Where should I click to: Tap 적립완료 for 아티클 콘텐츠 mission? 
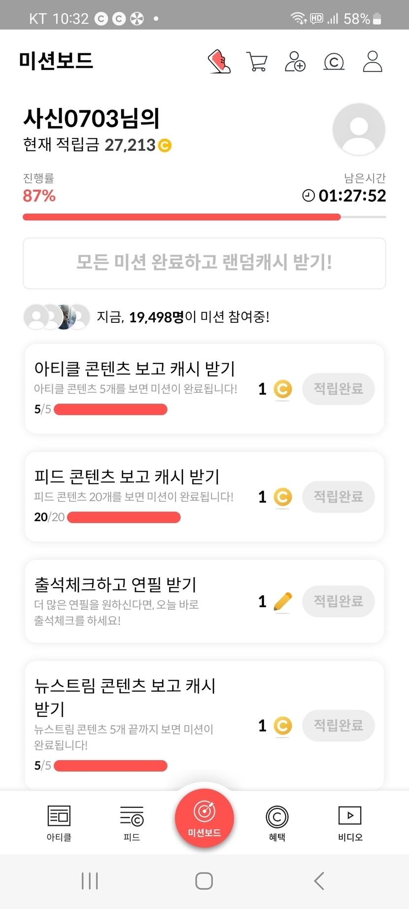point(339,389)
